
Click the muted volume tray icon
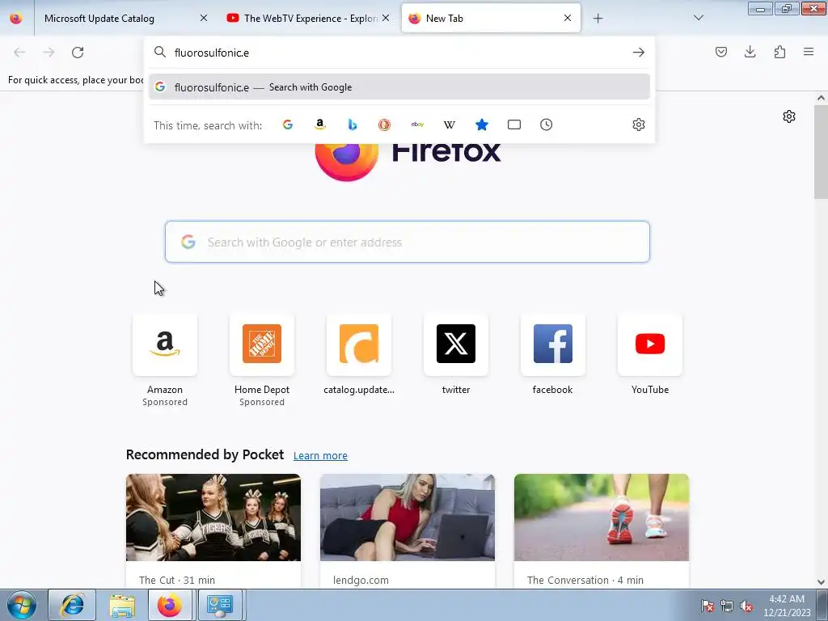point(746,606)
